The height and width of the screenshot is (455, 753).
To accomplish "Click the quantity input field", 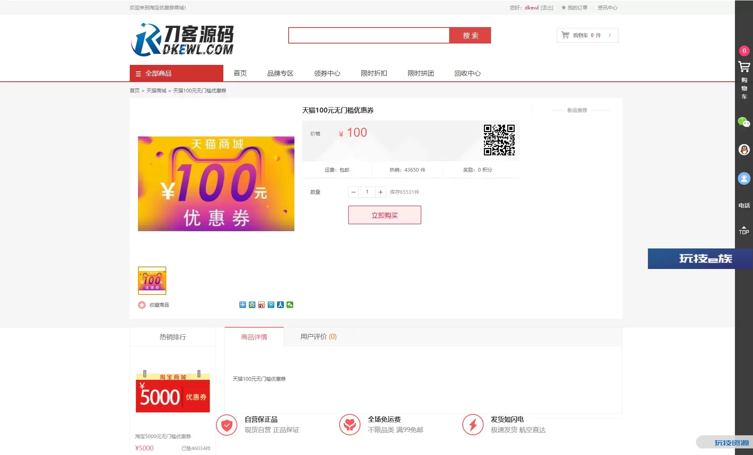I will tap(367, 192).
